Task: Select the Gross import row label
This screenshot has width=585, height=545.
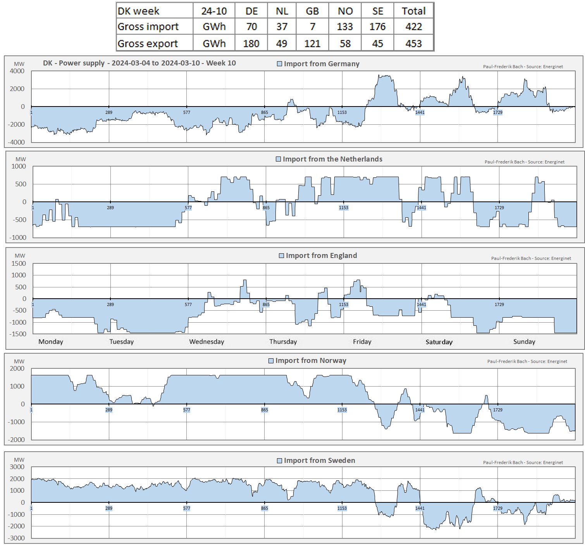Action: (x=148, y=27)
